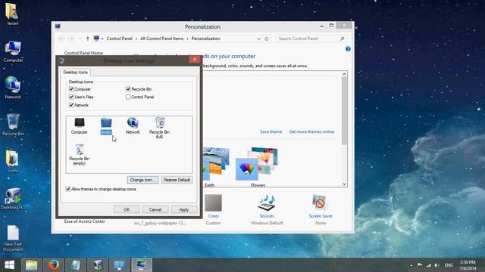
Task: Select the Flowers theme thumbnail
Action: coord(257,167)
